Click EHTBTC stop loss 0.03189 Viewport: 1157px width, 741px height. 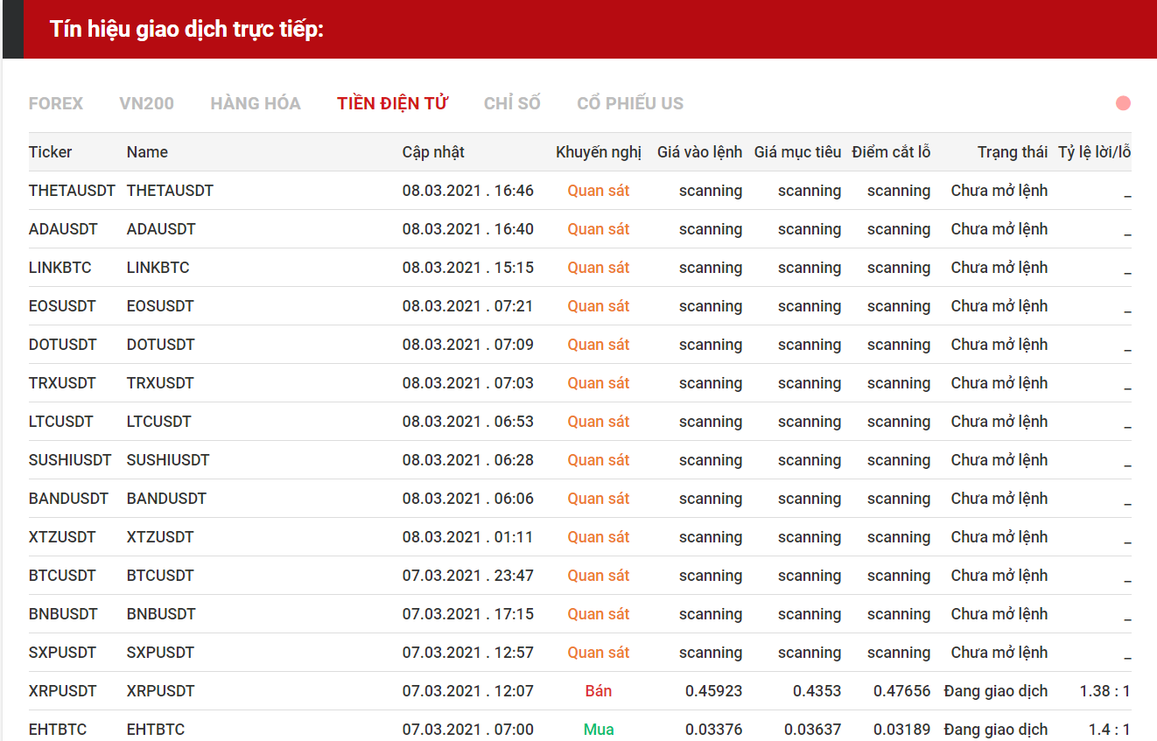pos(902,730)
